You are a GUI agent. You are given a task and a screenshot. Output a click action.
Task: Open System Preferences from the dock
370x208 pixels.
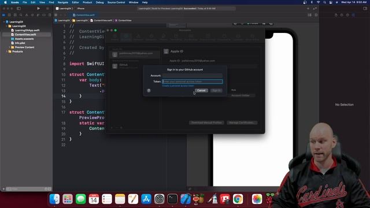point(160,199)
